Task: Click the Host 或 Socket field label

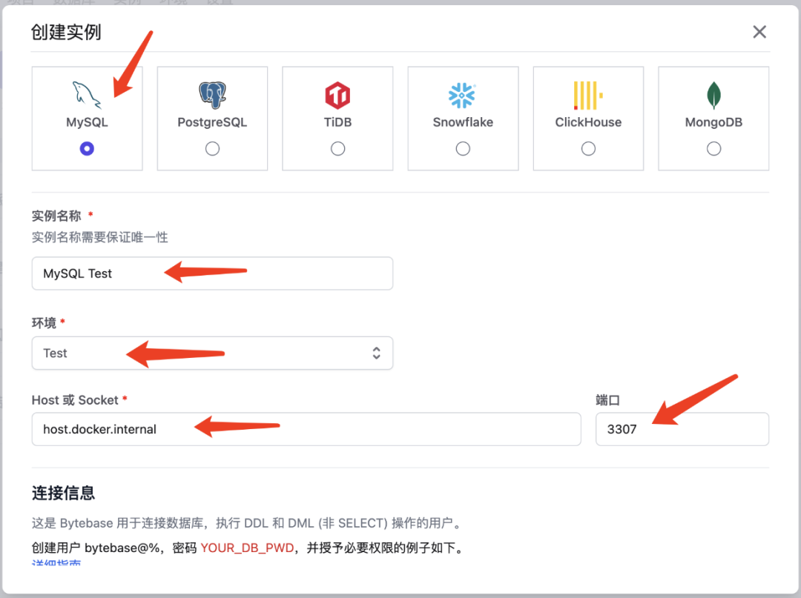Action: click(x=75, y=400)
